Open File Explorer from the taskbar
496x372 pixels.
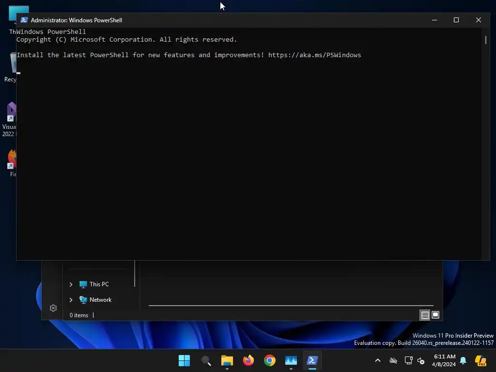tap(227, 360)
